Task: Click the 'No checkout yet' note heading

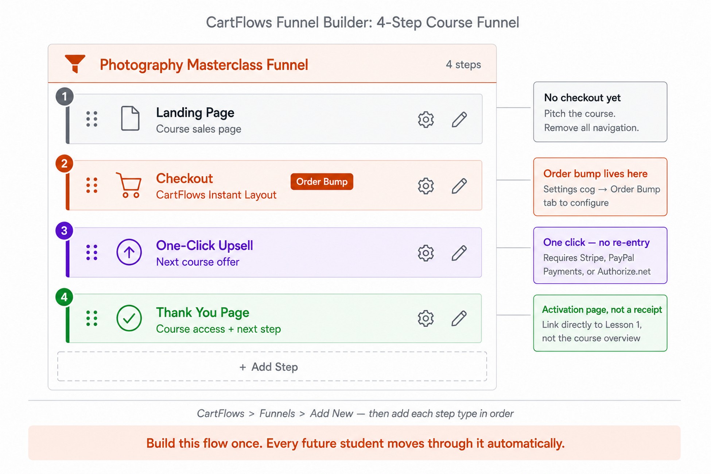Action: [582, 98]
